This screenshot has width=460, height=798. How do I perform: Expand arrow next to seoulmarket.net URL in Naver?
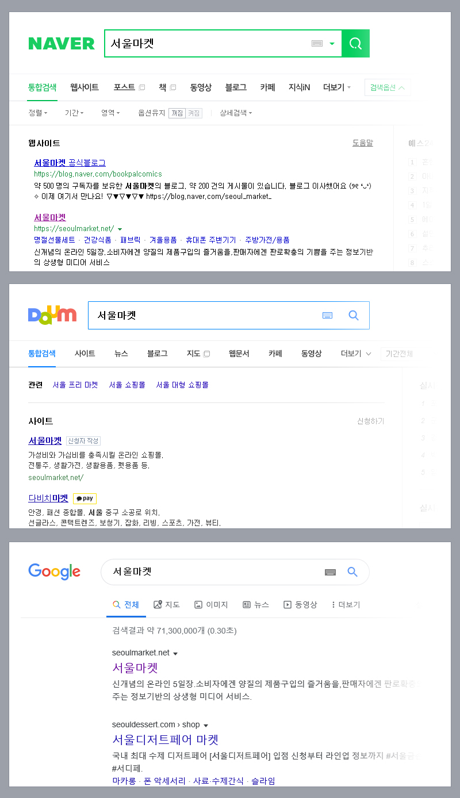click(120, 229)
